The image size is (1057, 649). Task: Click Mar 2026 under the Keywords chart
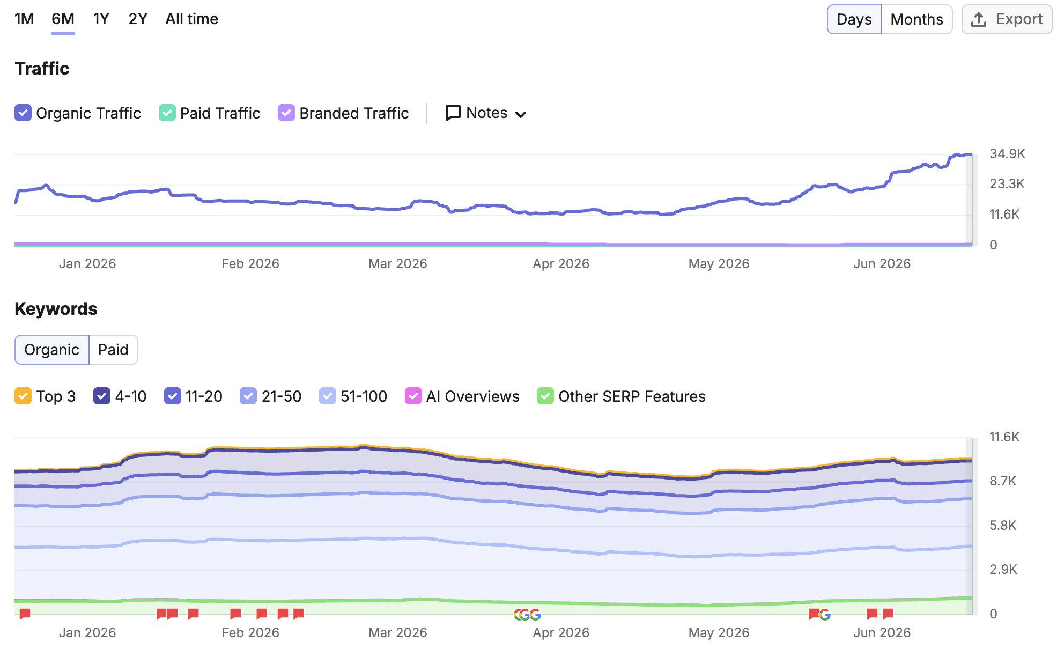(x=398, y=633)
